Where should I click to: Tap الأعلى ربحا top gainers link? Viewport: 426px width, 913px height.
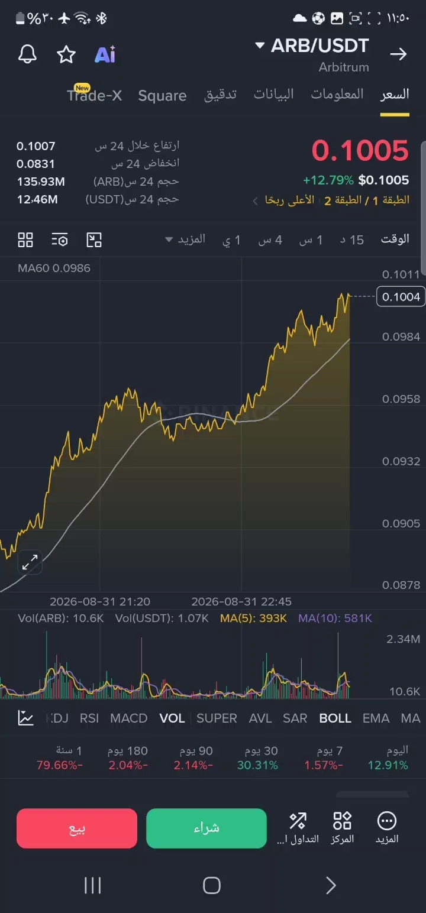coord(289,200)
